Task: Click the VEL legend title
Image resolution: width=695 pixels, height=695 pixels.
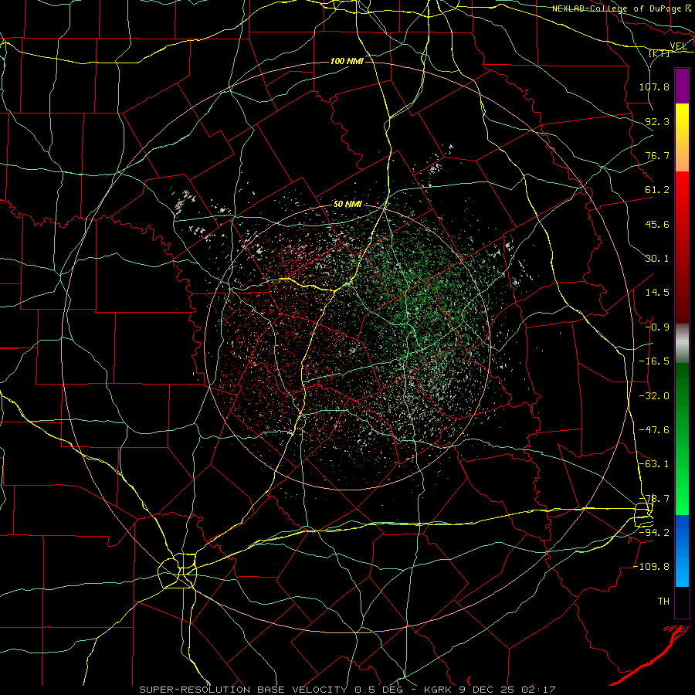Action: click(x=678, y=46)
